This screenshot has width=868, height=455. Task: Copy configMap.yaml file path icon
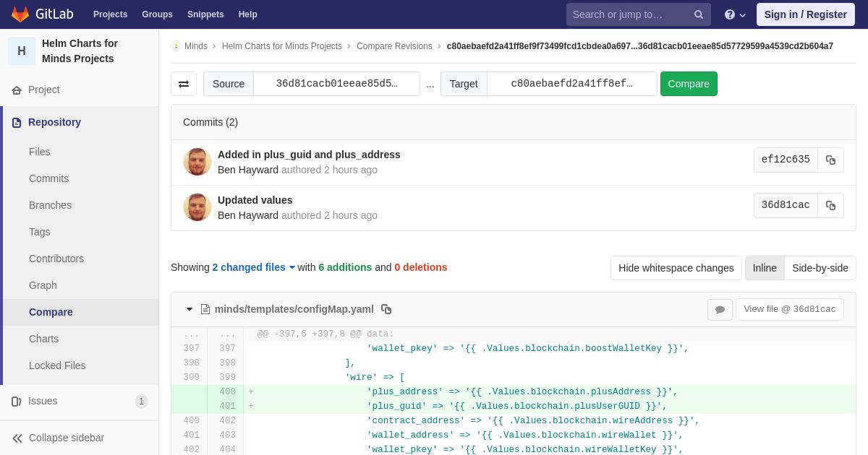point(386,309)
